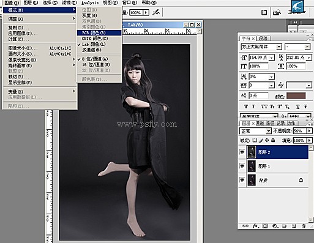Choose 复制 duplicate image command
The width and height of the screenshot is (314, 243).
[x=40, y=28]
